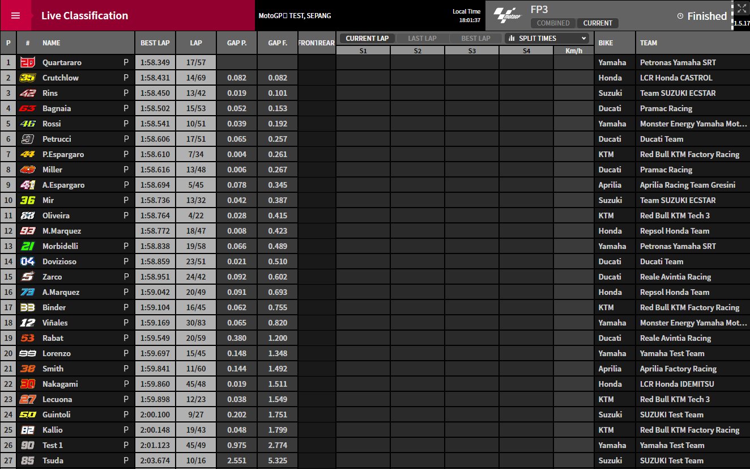Click gap to first 5.325
The height and width of the screenshot is (469, 750).
tap(278, 460)
